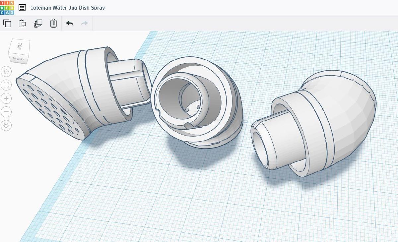Delete selection with the trash can icon
398x242 pixels.
(x=53, y=23)
